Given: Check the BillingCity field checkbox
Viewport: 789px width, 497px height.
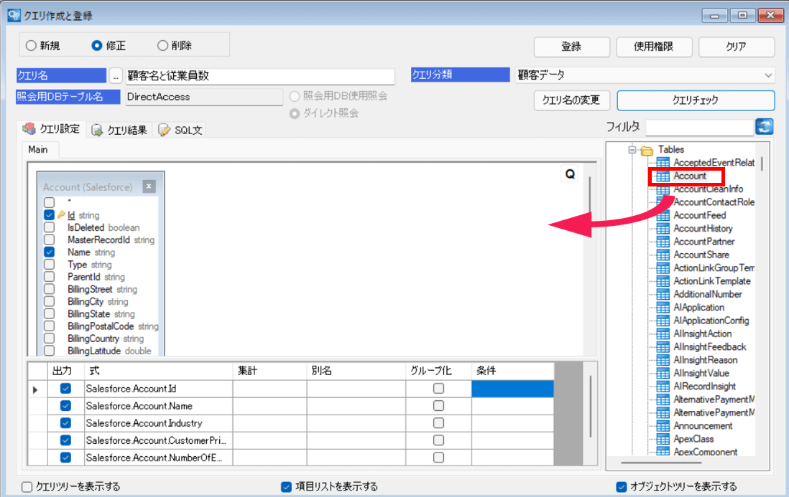Looking at the screenshot, I should pyautogui.click(x=50, y=301).
